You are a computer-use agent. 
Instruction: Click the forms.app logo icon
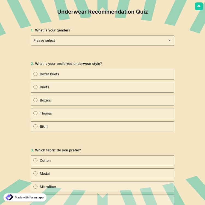tap(9, 197)
